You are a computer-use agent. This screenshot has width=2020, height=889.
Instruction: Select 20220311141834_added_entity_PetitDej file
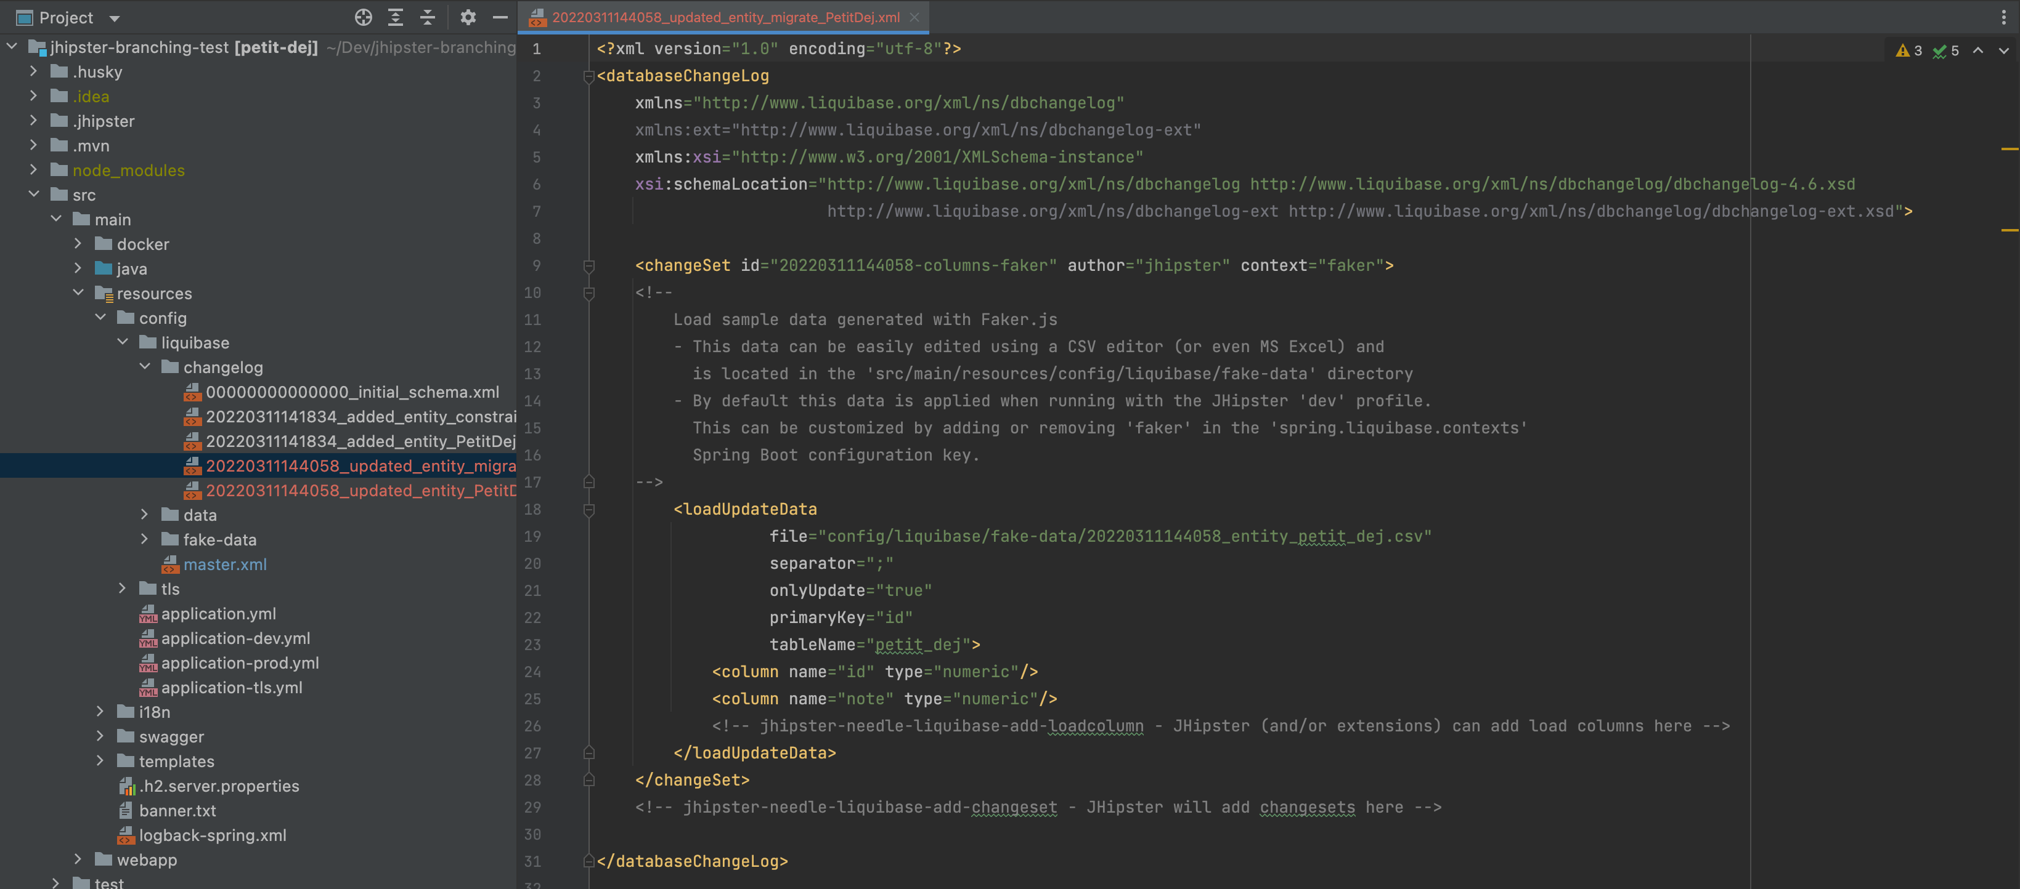(360, 441)
